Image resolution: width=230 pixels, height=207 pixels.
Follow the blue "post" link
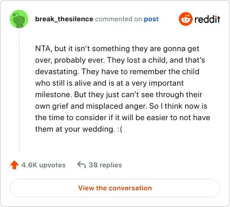pyautogui.click(x=151, y=19)
